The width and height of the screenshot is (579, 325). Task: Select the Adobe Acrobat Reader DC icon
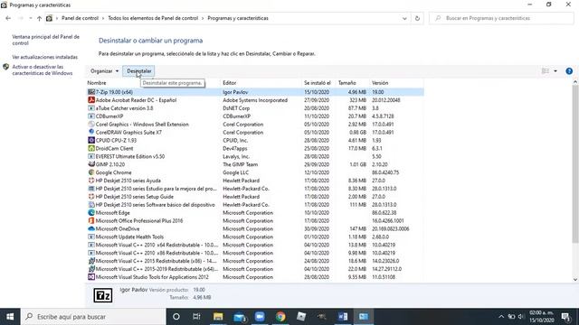91,100
